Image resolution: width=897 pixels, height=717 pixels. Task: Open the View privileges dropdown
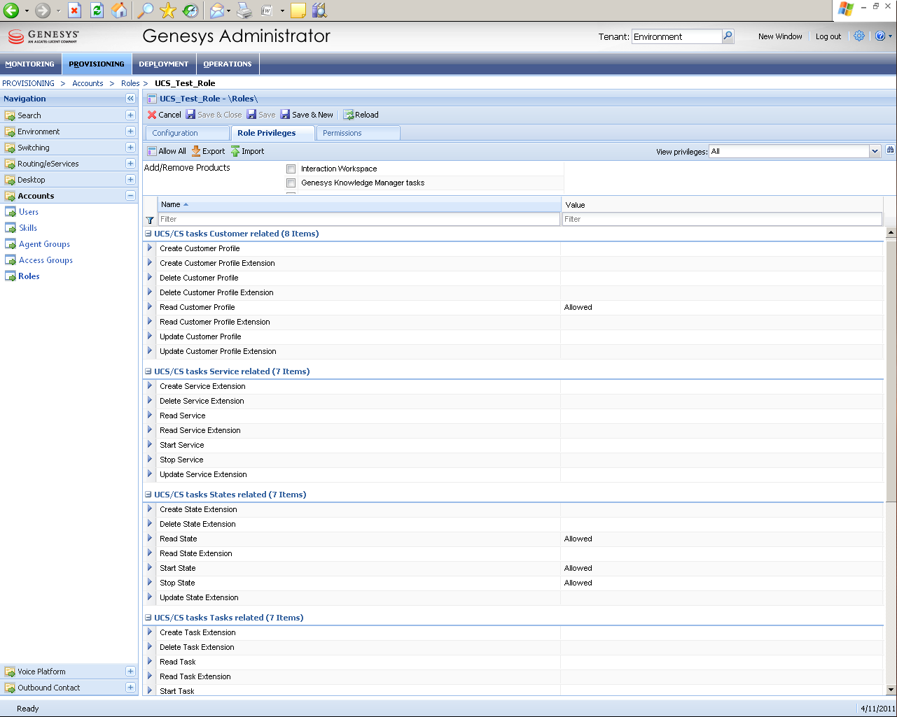[x=874, y=151]
